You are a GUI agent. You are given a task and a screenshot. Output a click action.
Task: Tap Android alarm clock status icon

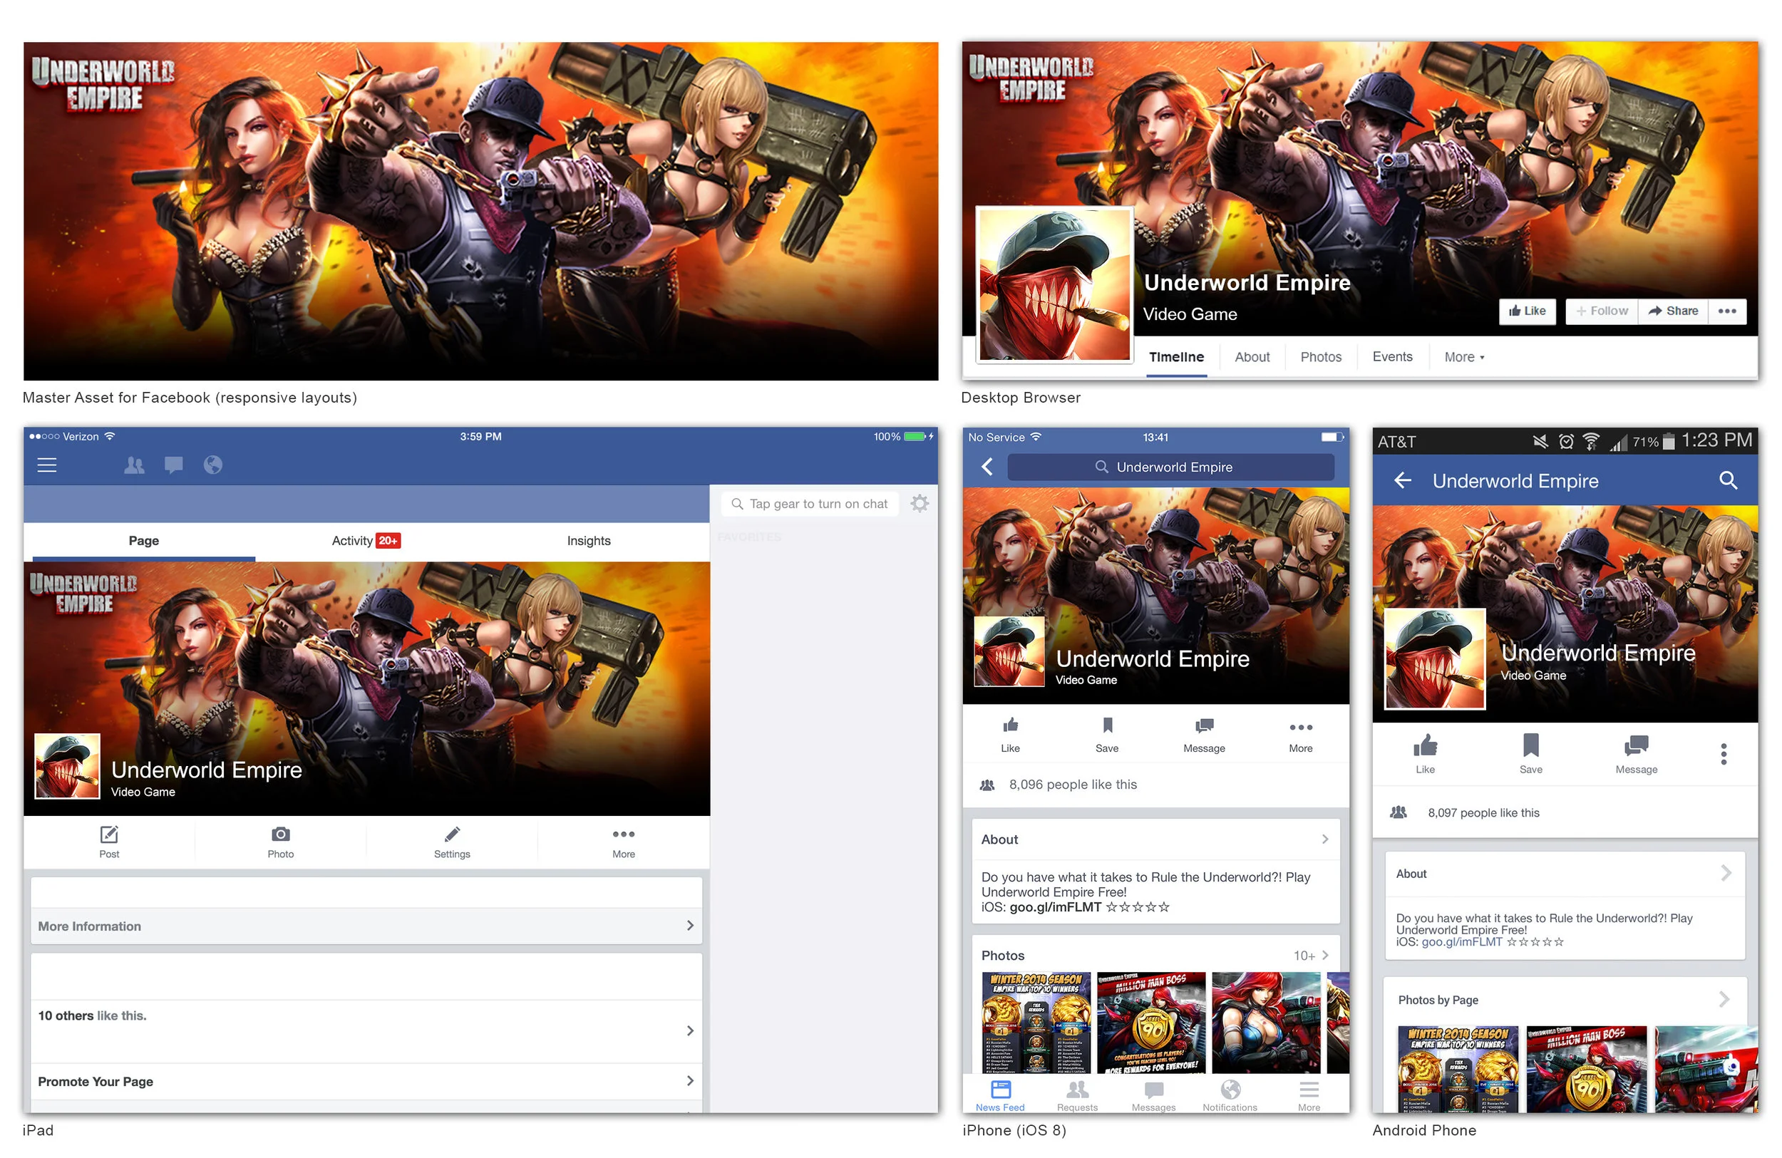point(1565,442)
